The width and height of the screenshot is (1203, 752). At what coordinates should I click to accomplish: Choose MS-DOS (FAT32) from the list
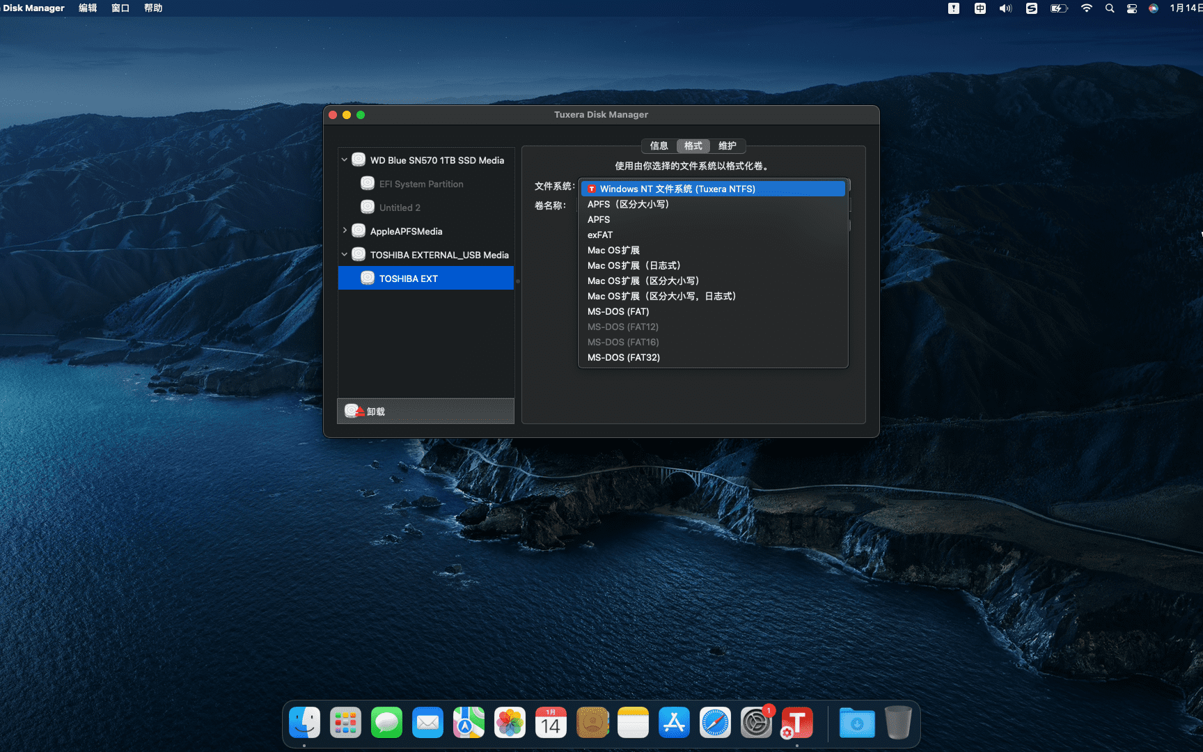tap(713, 357)
